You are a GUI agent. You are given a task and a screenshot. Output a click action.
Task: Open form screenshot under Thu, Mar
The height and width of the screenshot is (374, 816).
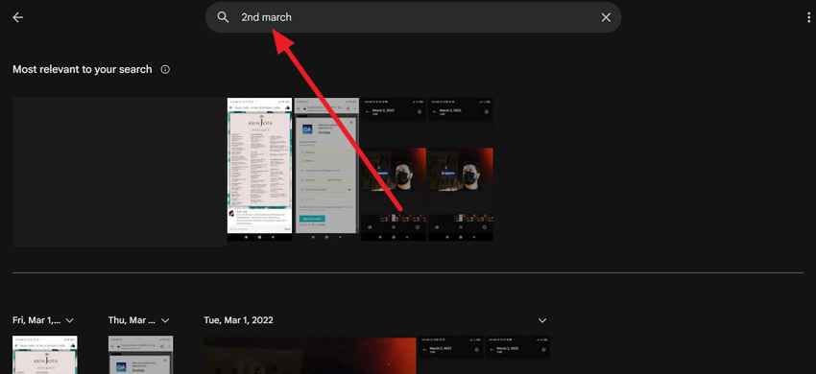point(140,355)
